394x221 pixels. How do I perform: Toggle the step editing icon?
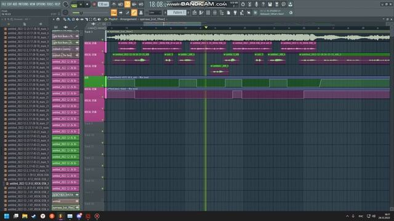[127, 12]
